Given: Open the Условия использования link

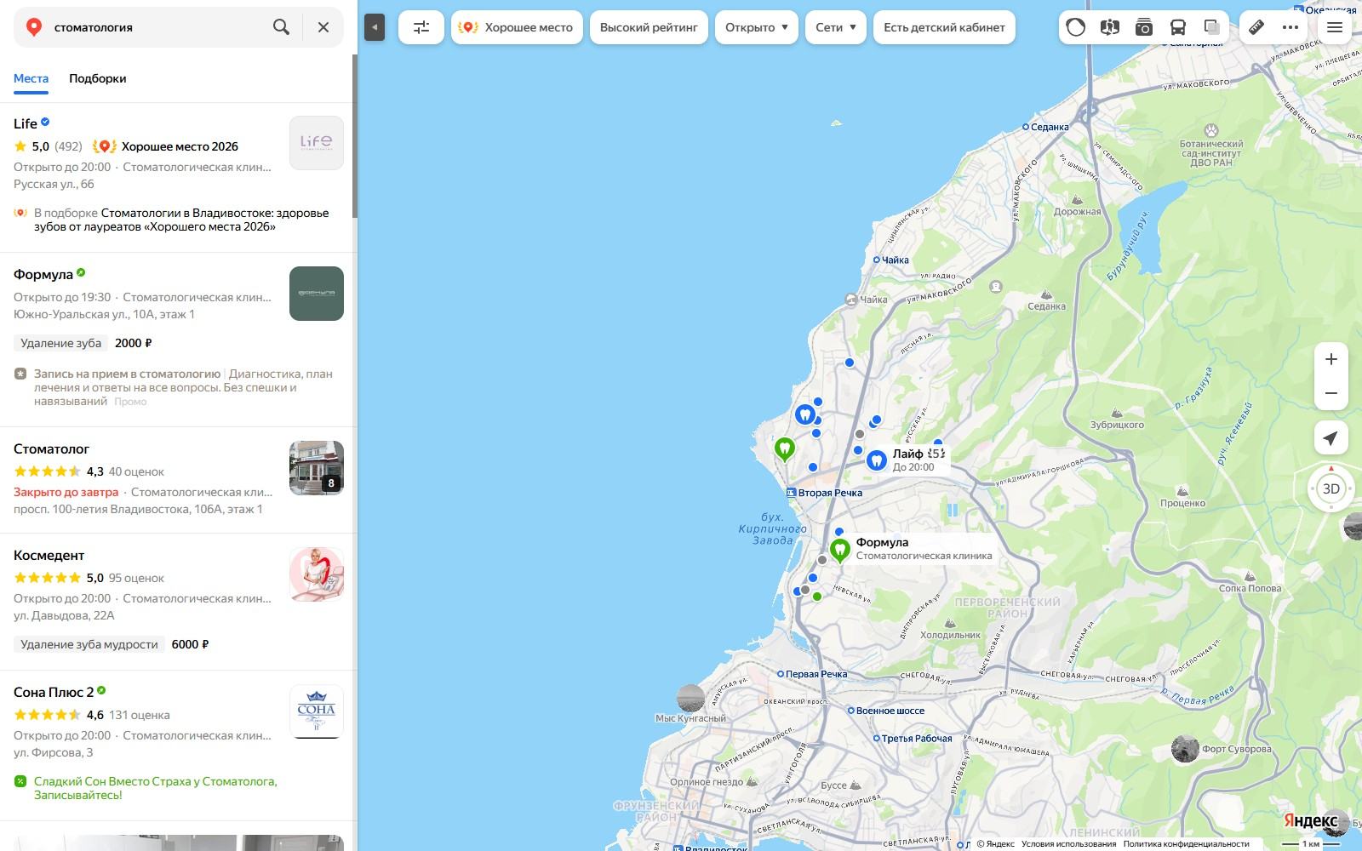Looking at the screenshot, I should [x=1068, y=844].
